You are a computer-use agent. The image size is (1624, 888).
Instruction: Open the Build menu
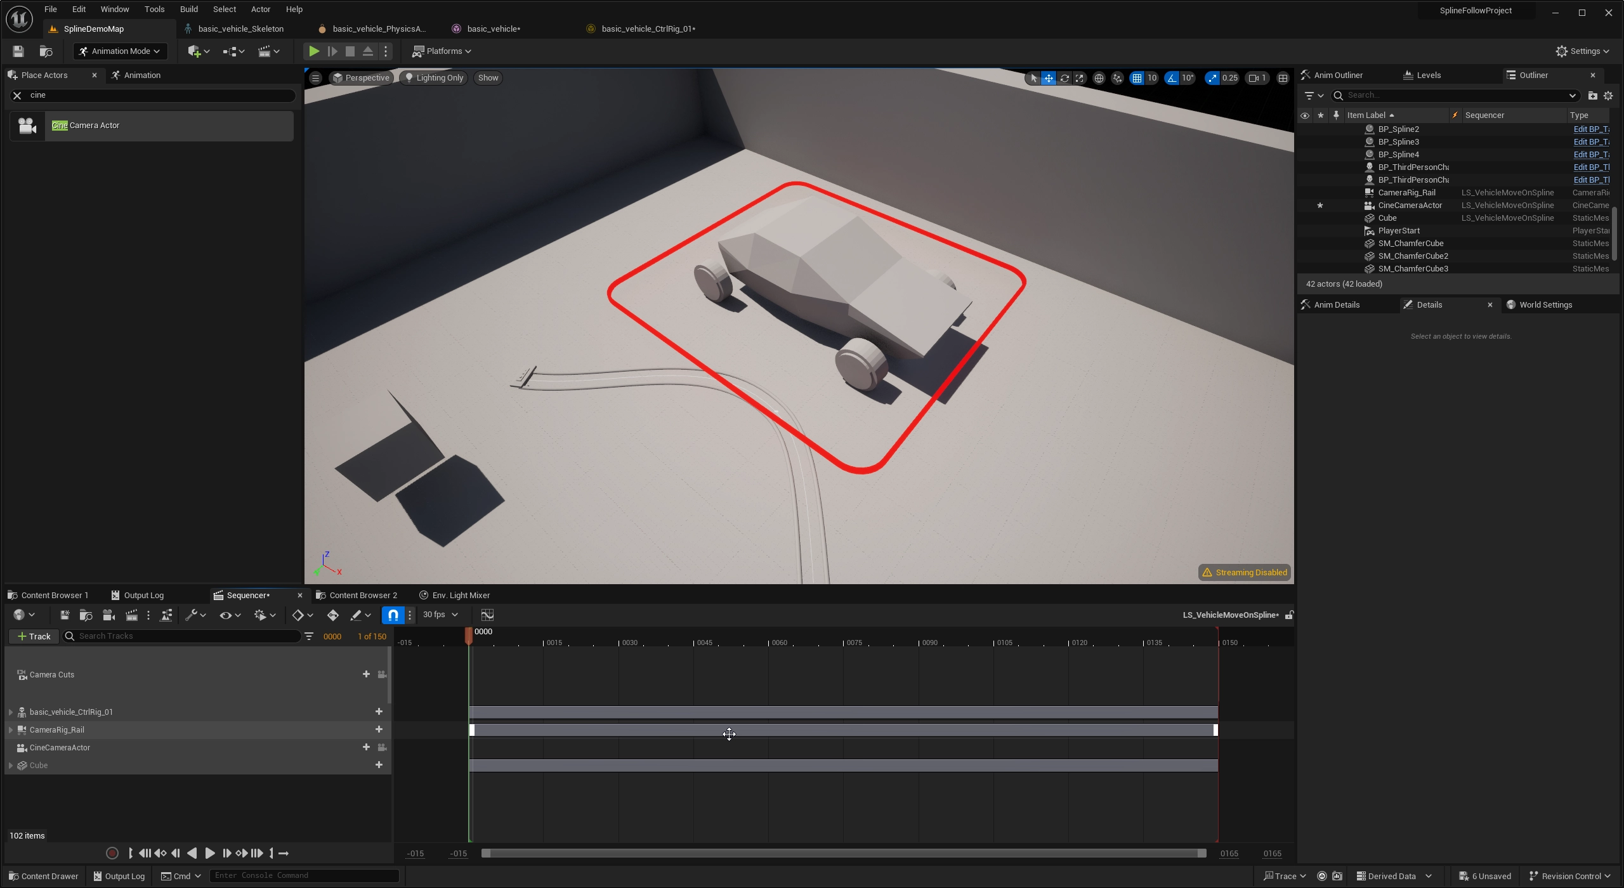click(x=188, y=9)
